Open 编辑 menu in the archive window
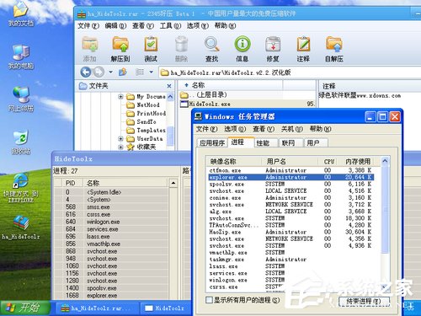 pyautogui.click(x=115, y=26)
